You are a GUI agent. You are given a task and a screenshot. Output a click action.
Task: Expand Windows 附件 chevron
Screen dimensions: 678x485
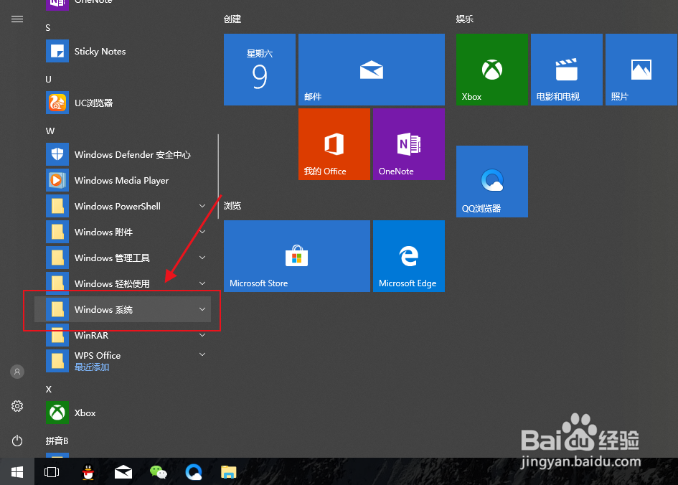[202, 232]
